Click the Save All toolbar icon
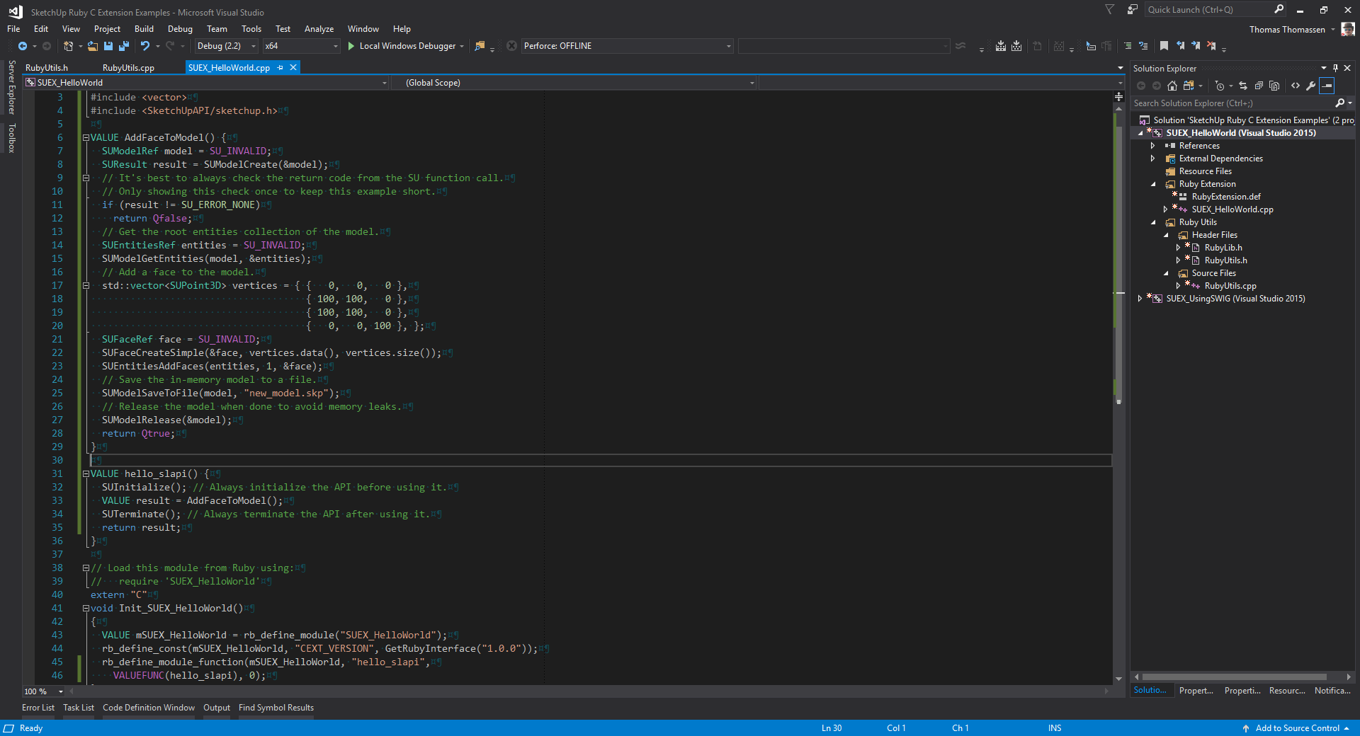 tap(123, 46)
